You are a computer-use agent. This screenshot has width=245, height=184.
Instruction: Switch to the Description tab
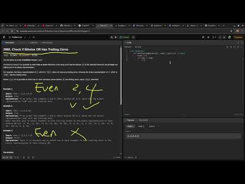[9, 42]
